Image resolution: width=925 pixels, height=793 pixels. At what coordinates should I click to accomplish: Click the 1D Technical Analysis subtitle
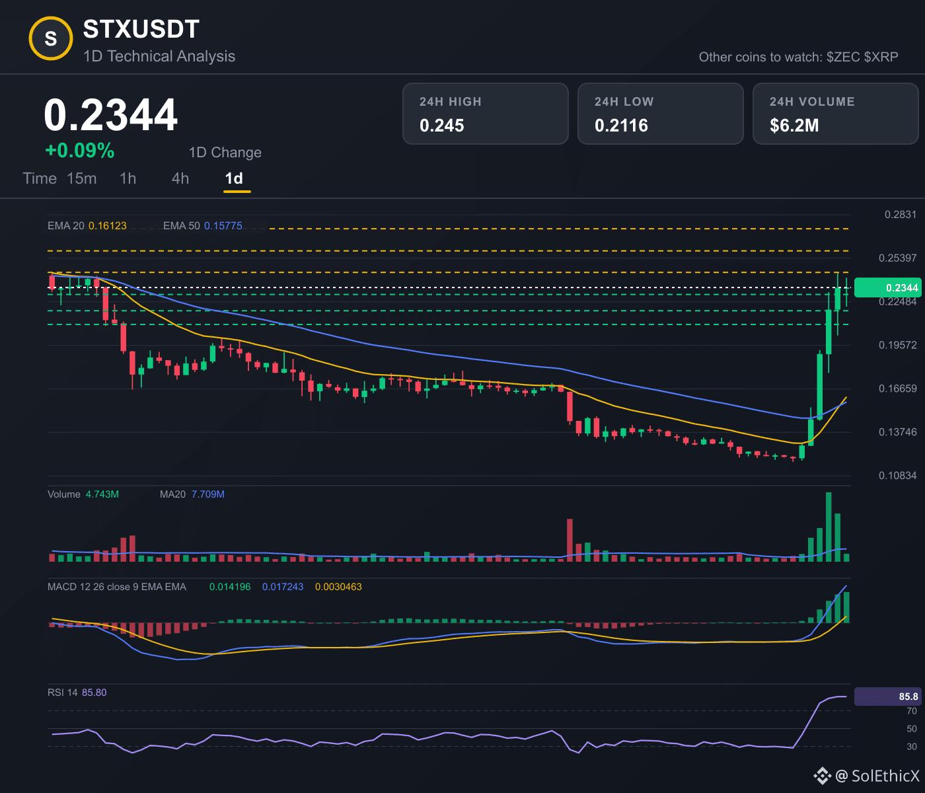pyautogui.click(x=159, y=56)
